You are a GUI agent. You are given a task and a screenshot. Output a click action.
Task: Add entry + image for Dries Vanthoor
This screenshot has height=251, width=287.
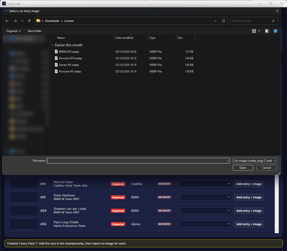(249, 197)
